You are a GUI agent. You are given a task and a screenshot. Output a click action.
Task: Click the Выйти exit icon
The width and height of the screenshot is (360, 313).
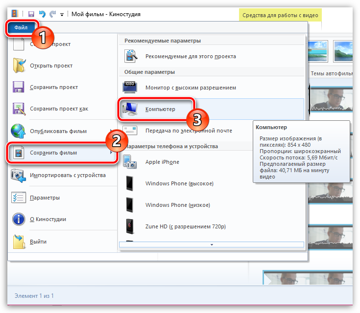19,242
